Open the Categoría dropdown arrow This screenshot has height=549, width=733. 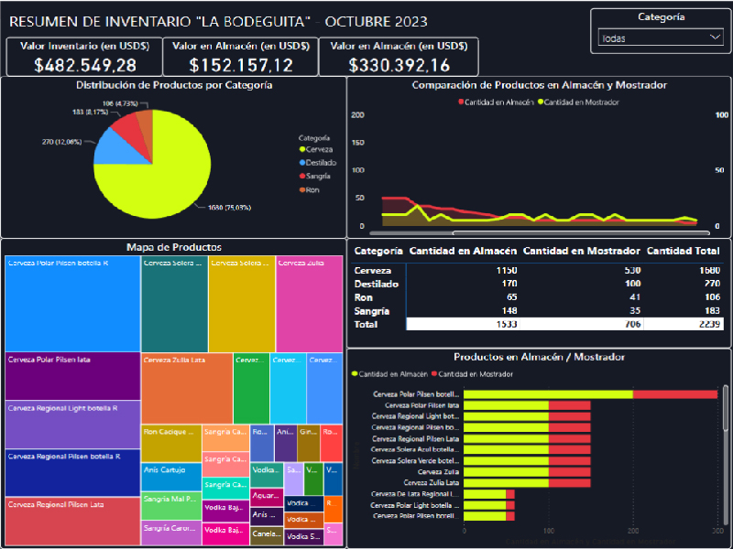715,37
